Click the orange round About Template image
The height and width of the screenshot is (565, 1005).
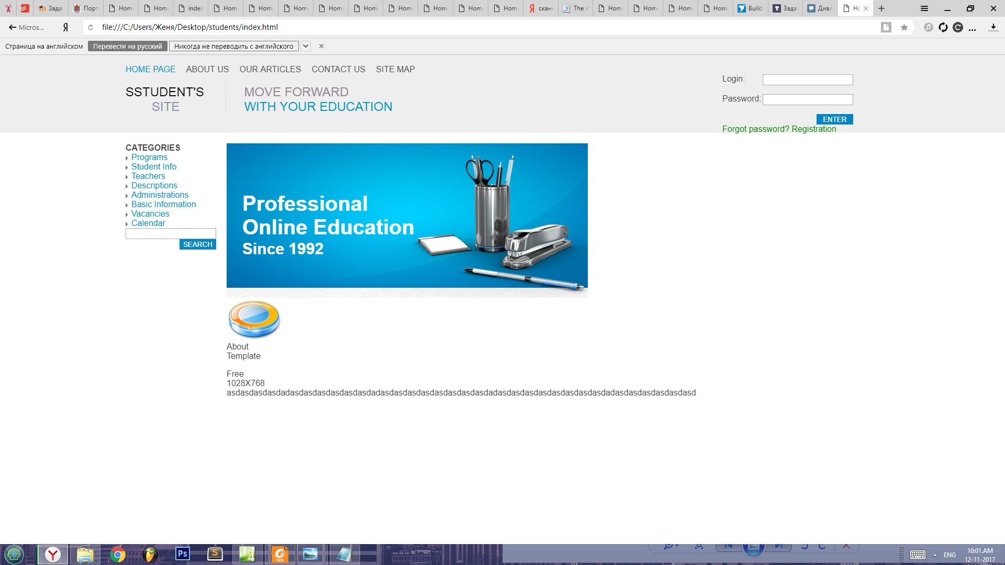pos(254,319)
